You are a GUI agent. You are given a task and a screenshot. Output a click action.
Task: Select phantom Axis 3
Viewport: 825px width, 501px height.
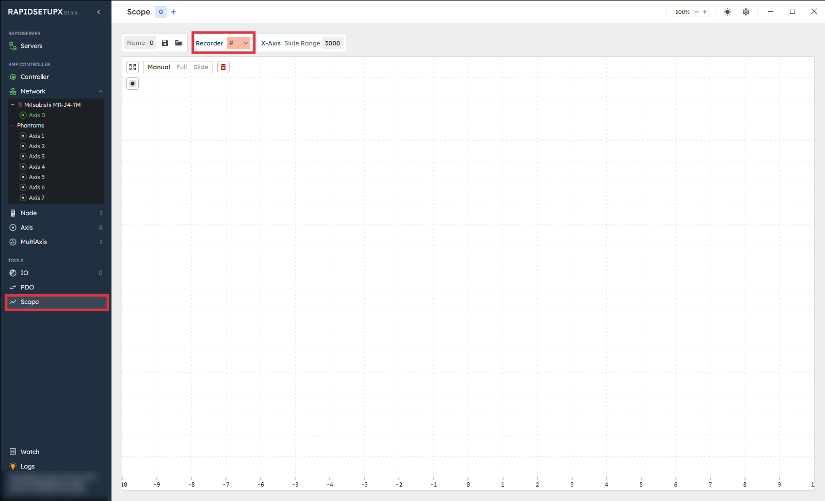tap(37, 156)
